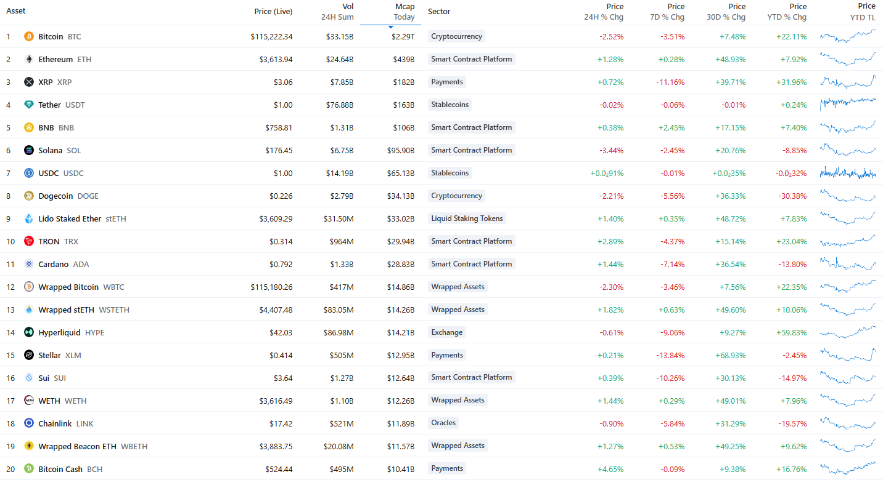Sort table by Sector column header

tap(439, 11)
